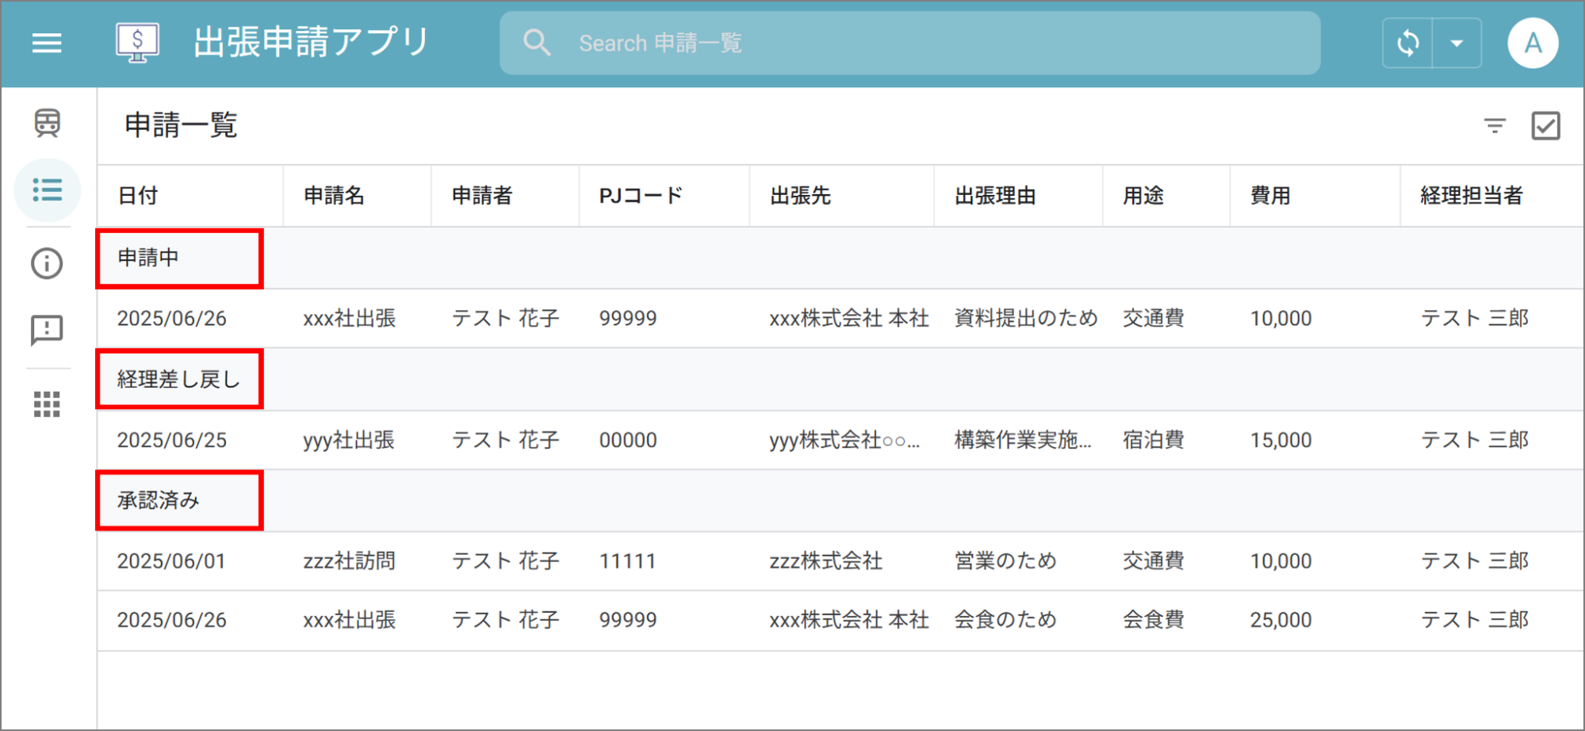The height and width of the screenshot is (731, 1585).
Task: Click the 申請一覧 view heading
Action: pyautogui.click(x=181, y=125)
